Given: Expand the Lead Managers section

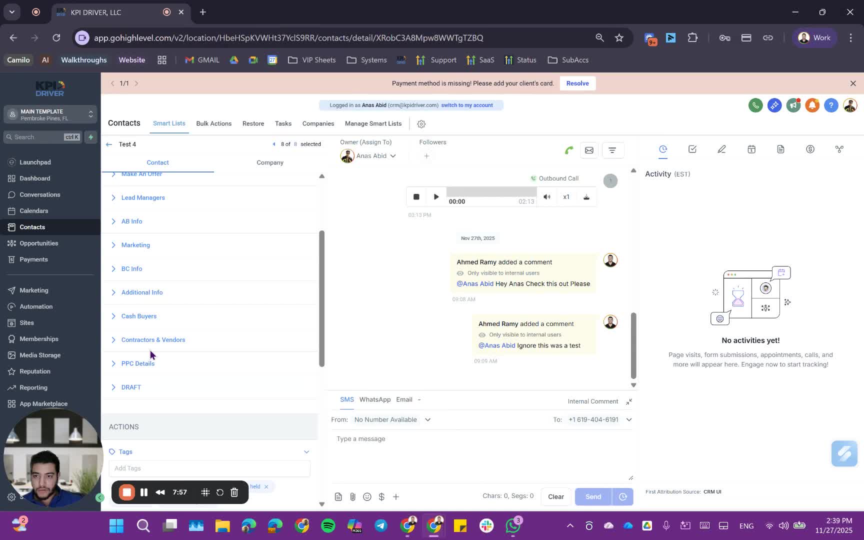Looking at the screenshot, I should 143,197.
